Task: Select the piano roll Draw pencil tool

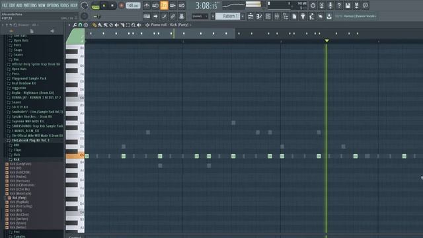Action: click(x=94, y=25)
